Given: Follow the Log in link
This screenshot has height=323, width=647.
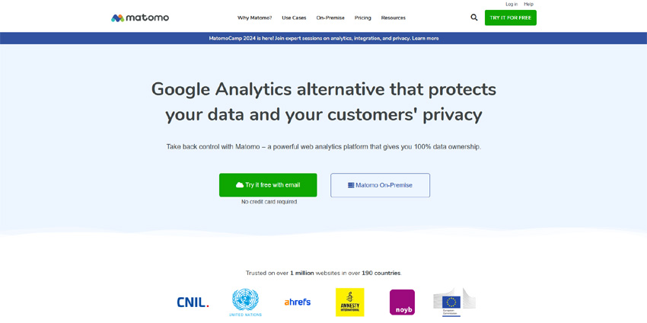Looking at the screenshot, I should click(512, 4).
